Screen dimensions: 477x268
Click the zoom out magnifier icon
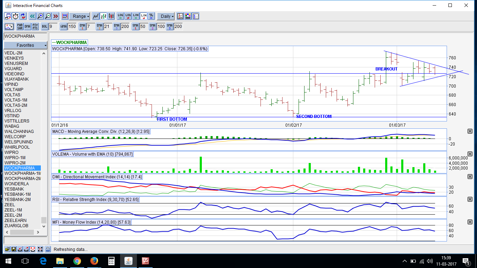(x=48, y=16)
